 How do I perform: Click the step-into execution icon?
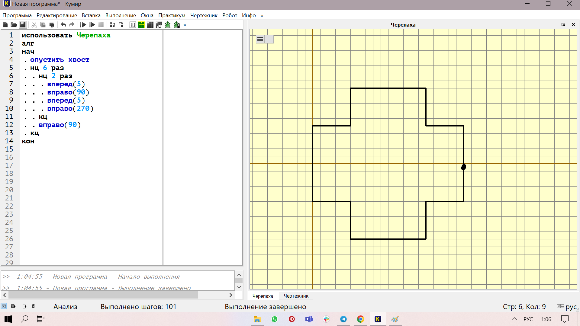[121, 25]
